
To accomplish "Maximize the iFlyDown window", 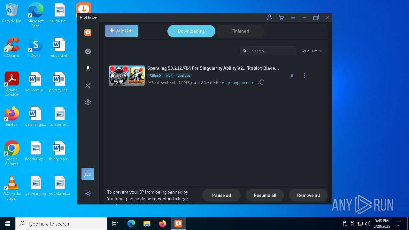I will (316, 18).
